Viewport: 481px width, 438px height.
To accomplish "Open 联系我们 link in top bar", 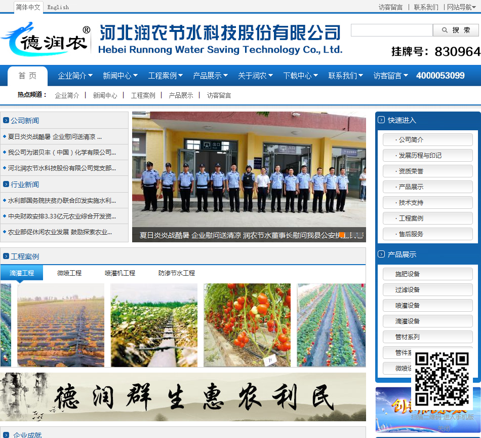I will [426, 7].
